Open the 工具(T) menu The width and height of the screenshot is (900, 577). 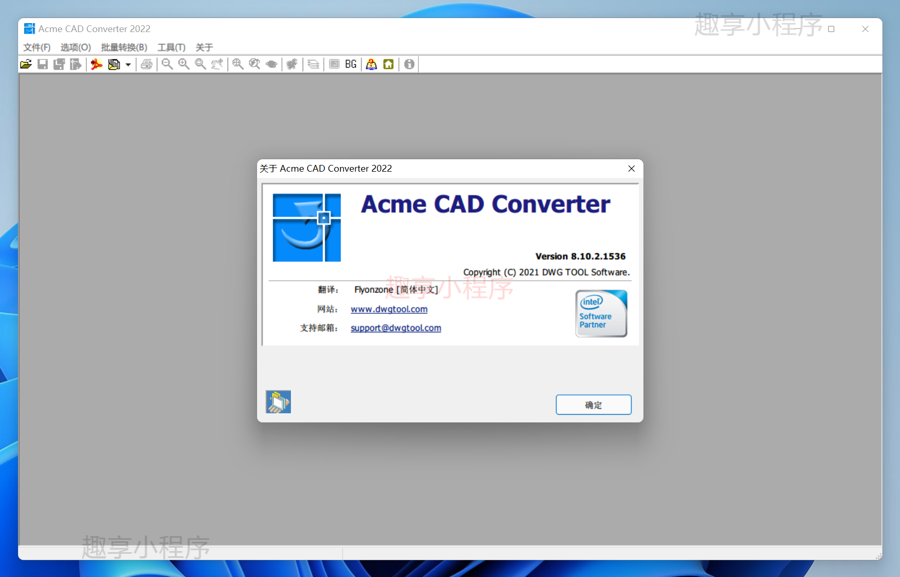click(x=171, y=47)
